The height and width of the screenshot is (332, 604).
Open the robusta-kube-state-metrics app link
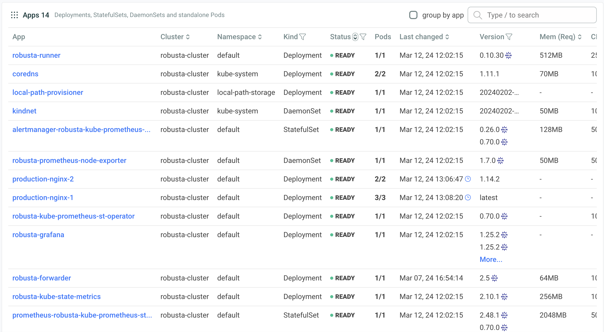pos(57,297)
